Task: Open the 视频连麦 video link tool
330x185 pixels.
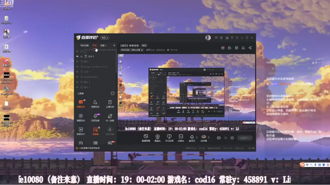Action: (x=95, y=118)
